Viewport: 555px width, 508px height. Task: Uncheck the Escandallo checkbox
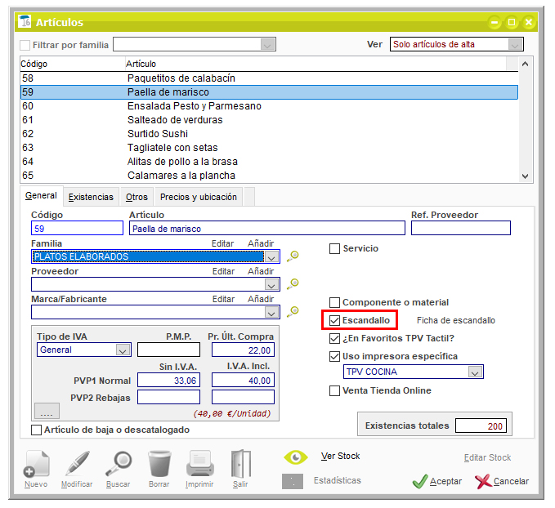335,320
